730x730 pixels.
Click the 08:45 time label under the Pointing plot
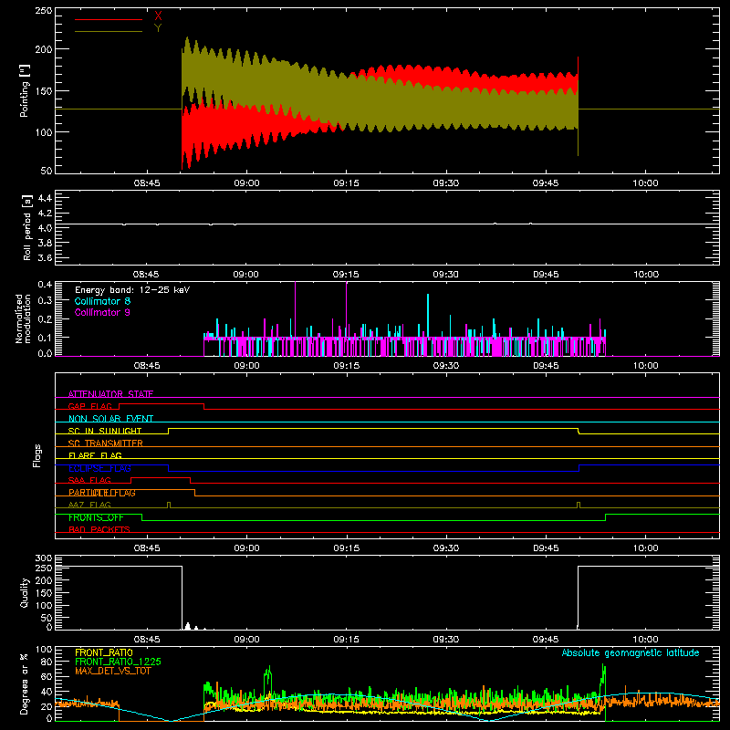pyautogui.click(x=147, y=183)
